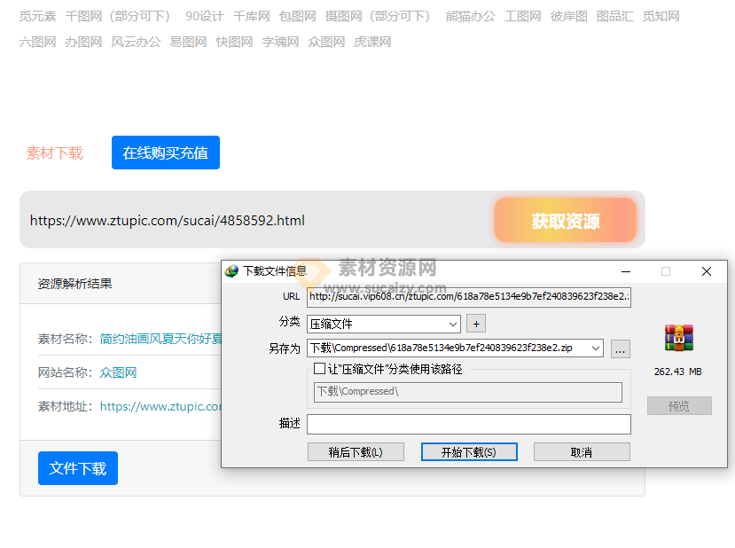Minimize the download file info dialog
Viewport: 735px width, 548px height.
pos(626,271)
